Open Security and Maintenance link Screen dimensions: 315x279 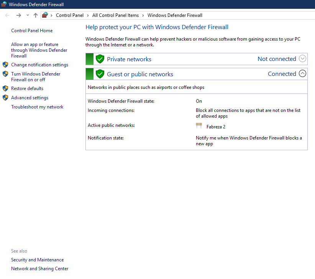click(38, 260)
